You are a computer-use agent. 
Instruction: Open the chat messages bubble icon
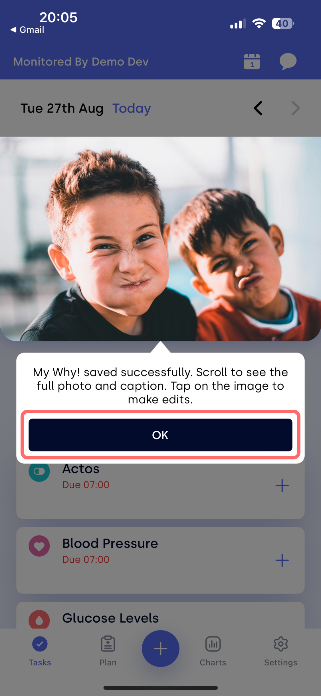click(x=288, y=61)
